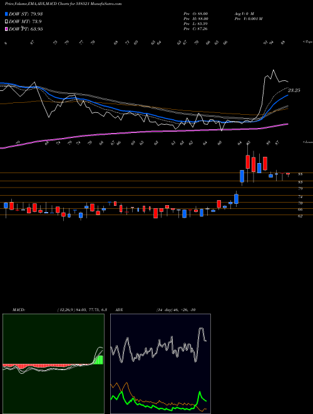Click the ADX (14 day) parameter values
313x414 pixels.
pyautogui.click(x=176, y=310)
